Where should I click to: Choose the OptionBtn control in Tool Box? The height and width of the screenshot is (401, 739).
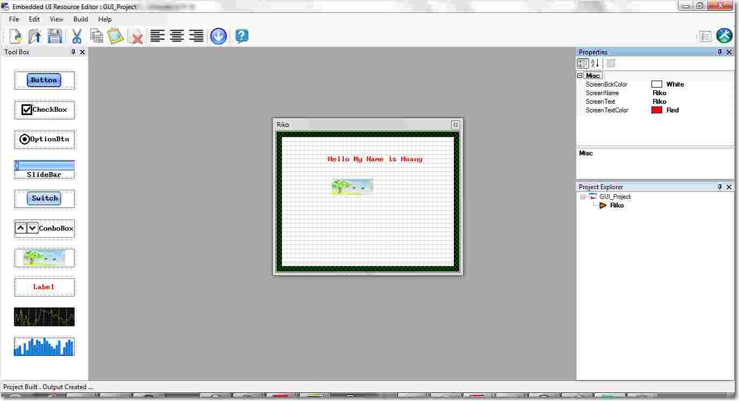[x=44, y=139]
